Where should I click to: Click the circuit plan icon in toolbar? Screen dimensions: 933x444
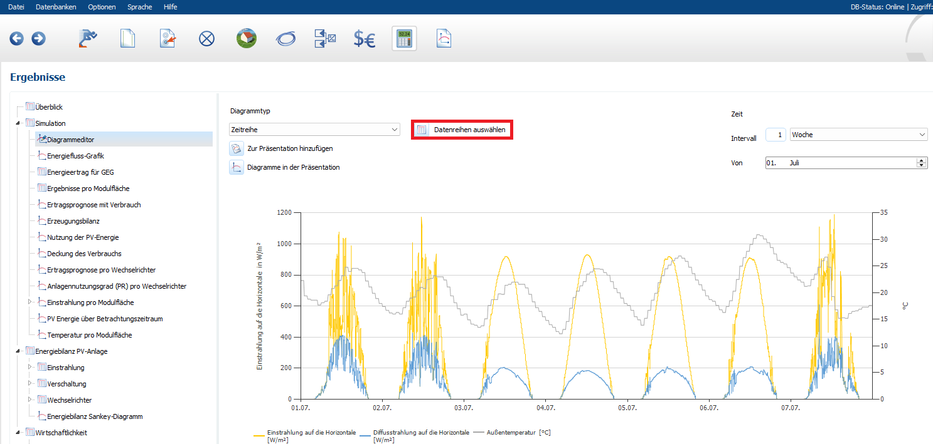pyautogui.click(x=325, y=39)
